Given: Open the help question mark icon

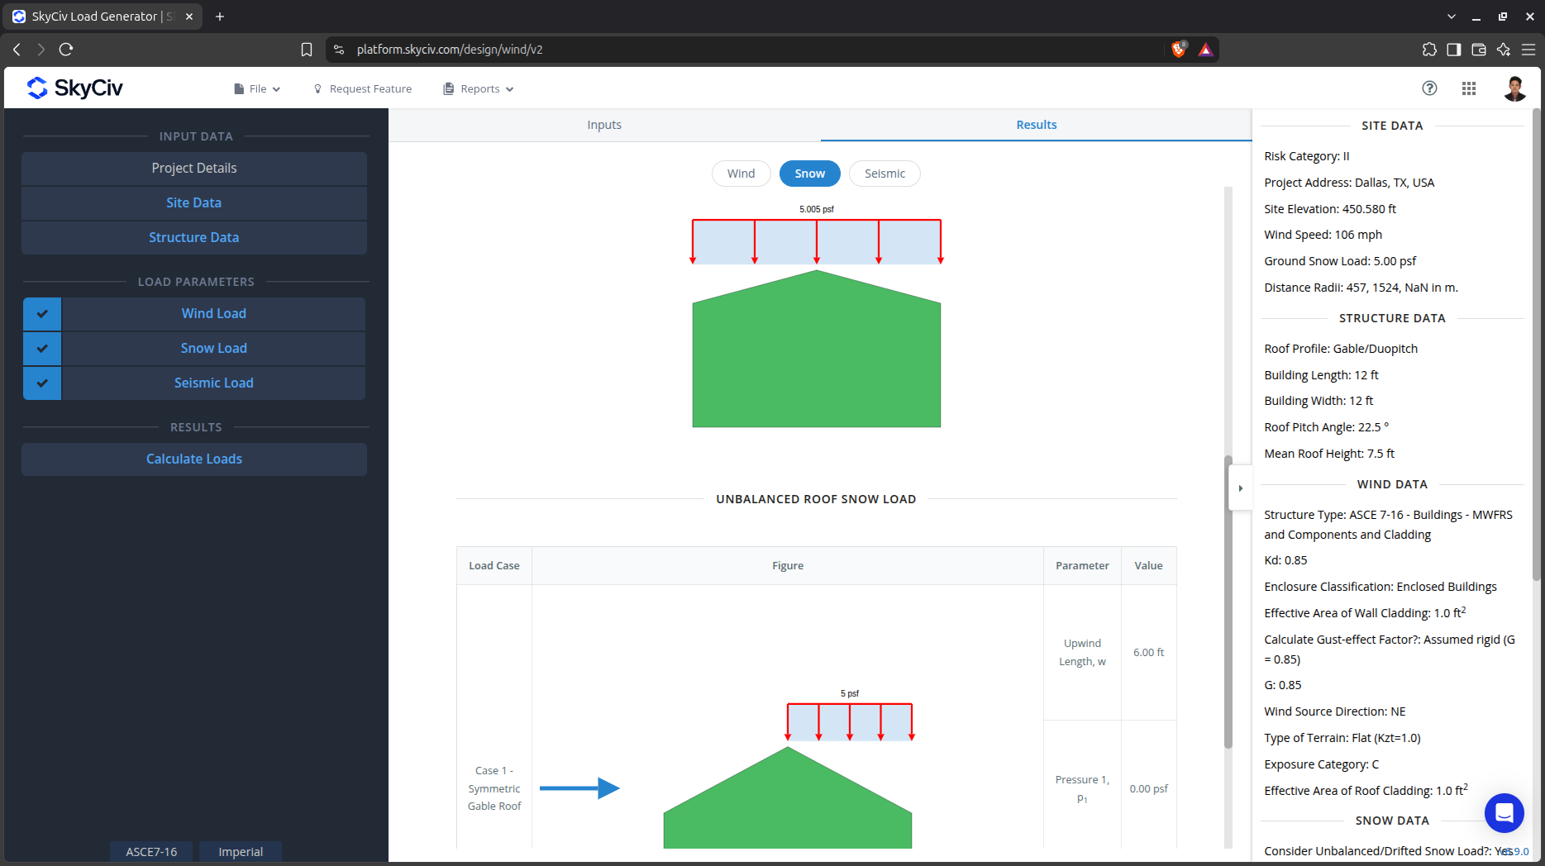Looking at the screenshot, I should 1429,88.
